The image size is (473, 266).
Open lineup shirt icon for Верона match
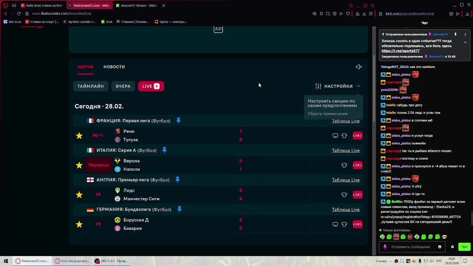(344, 165)
